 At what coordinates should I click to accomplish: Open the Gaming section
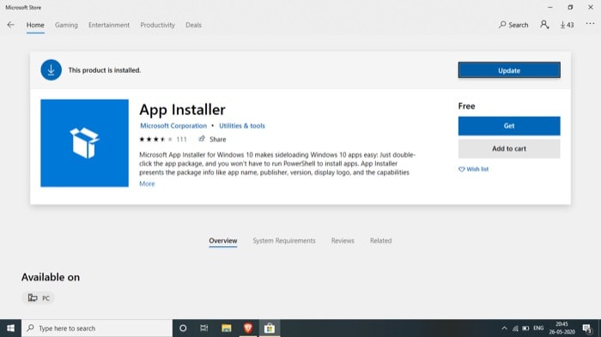tap(66, 25)
